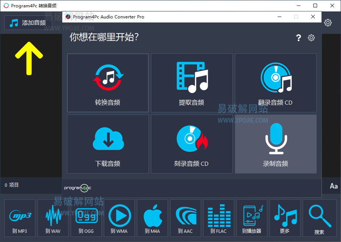This screenshot has width=341, height=242.
Task: Click the More (更多) formats icon
Action: point(285,218)
